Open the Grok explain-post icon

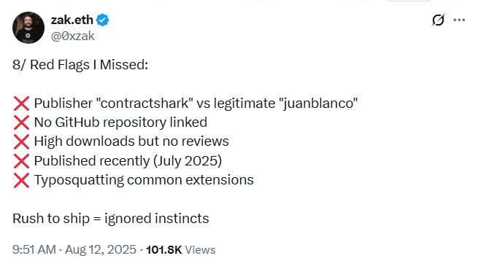[x=438, y=20]
